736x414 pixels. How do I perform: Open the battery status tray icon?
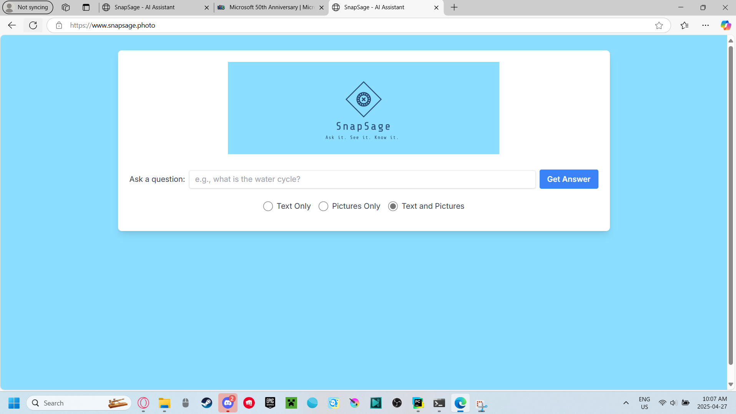[686, 403]
